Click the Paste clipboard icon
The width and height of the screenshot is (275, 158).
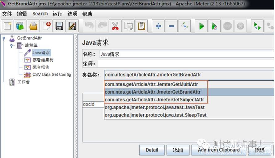click(141, 26)
